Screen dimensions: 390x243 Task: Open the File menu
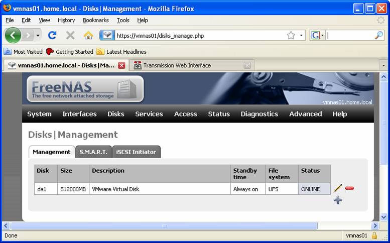[10, 21]
